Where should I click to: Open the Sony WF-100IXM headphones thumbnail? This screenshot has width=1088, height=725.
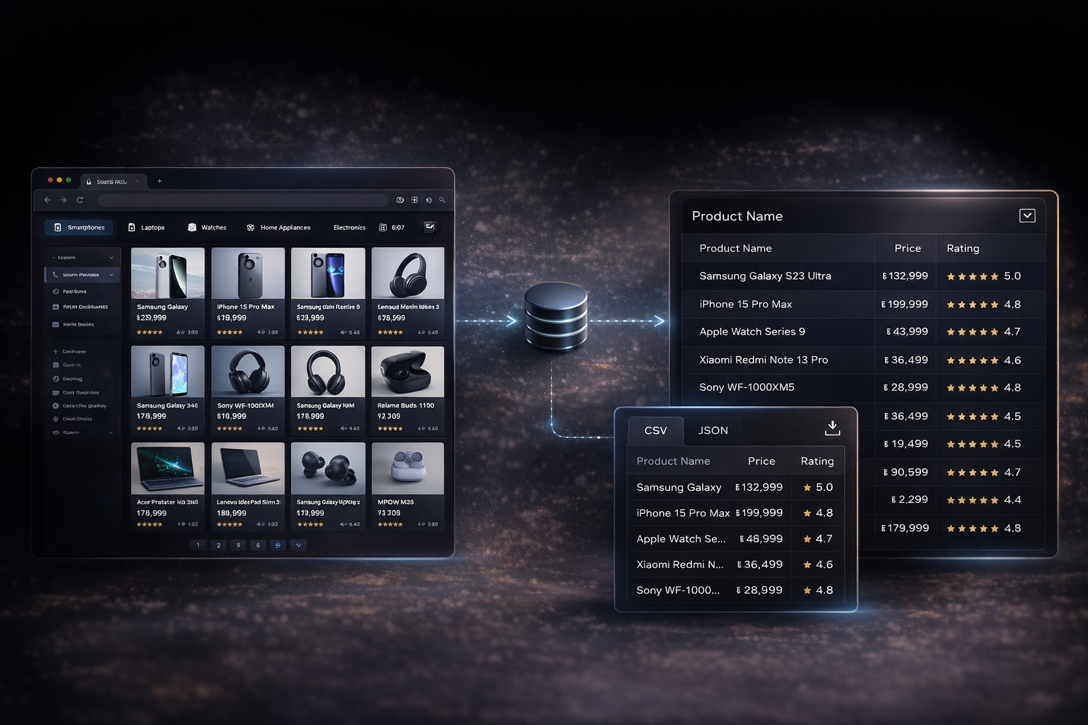point(248,371)
